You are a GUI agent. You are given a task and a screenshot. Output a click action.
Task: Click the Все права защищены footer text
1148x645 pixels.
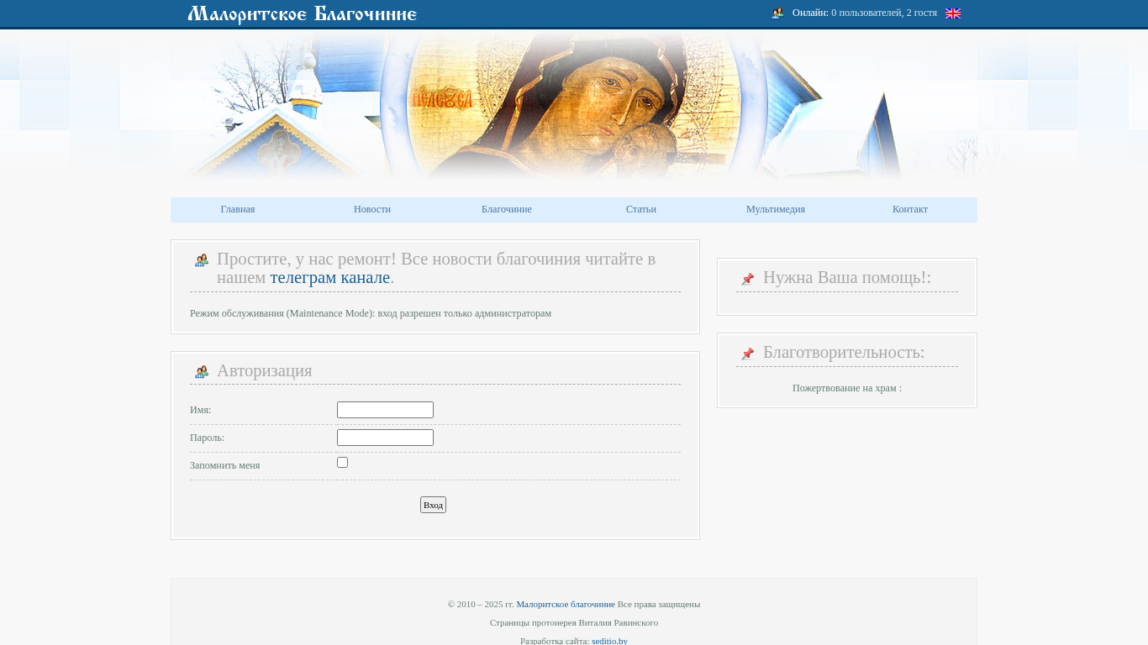click(659, 604)
